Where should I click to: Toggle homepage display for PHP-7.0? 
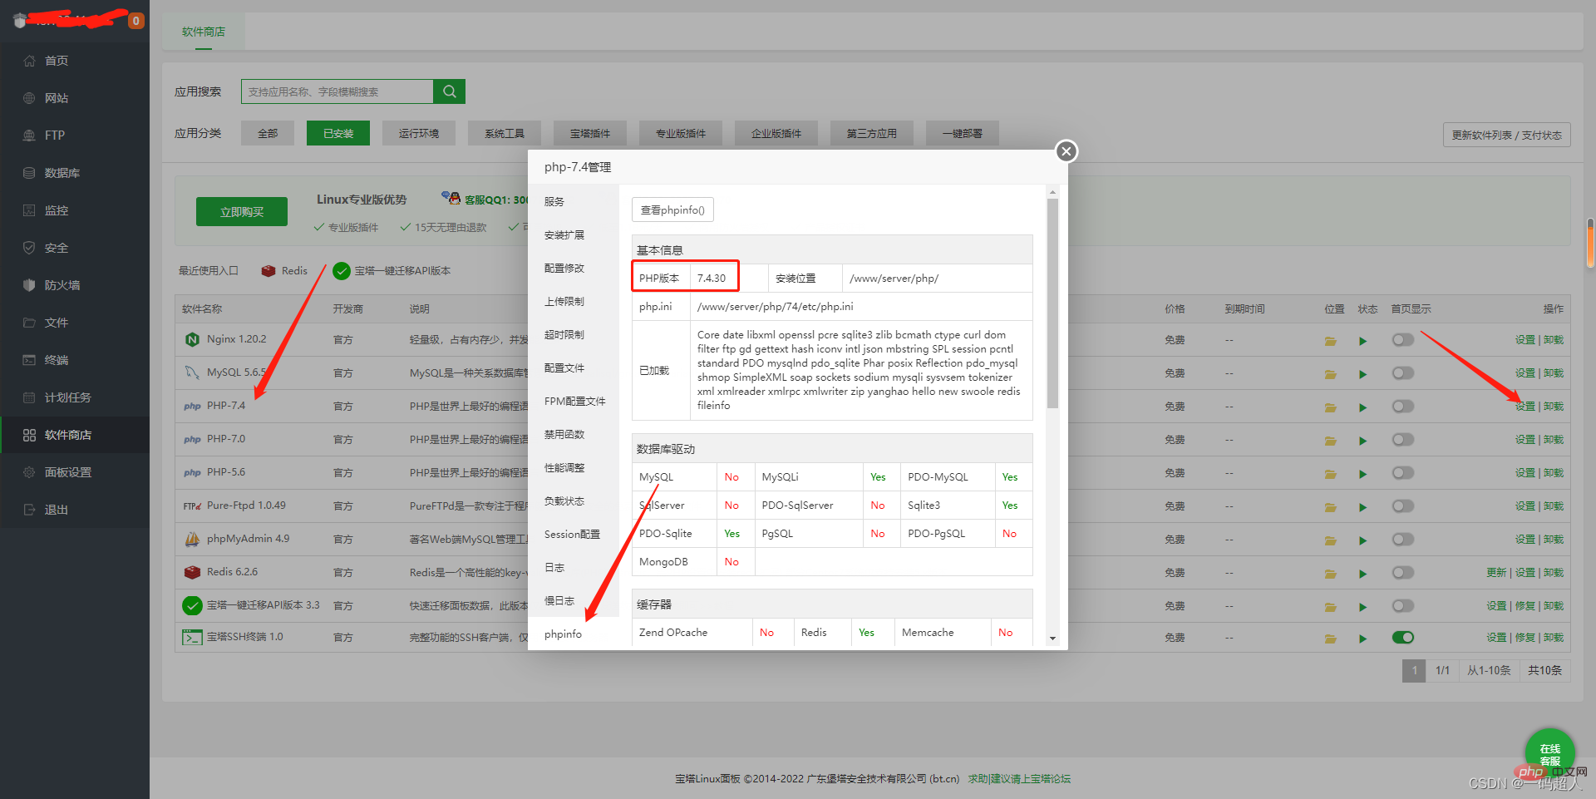[1403, 439]
